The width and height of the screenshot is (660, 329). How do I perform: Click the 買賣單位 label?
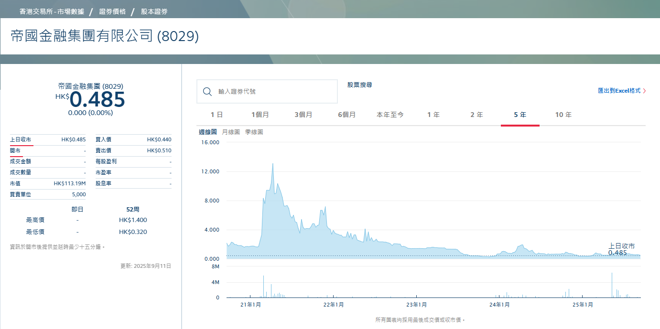20,194
